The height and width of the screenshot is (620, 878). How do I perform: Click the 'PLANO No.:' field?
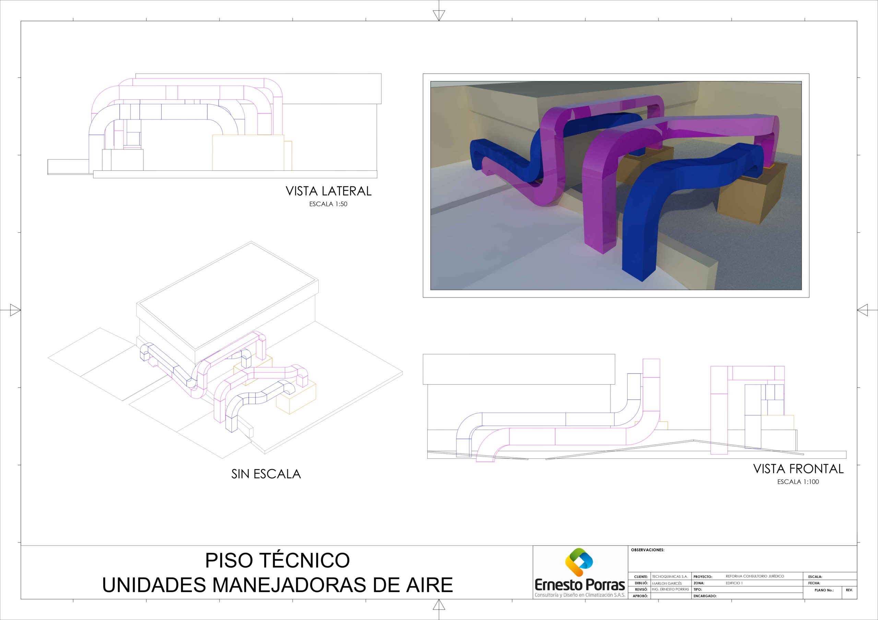click(824, 590)
